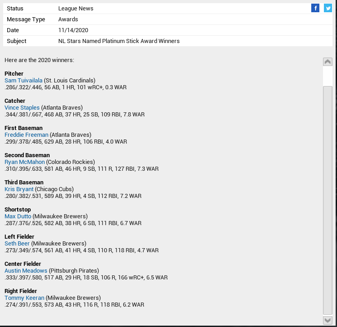The width and height of the screenshot is (337, 327).
Task: Open the Vince Staples player link
Action: pos(22,108)
